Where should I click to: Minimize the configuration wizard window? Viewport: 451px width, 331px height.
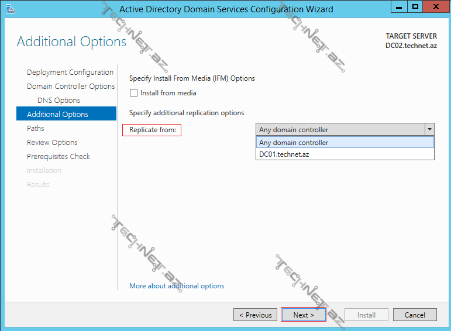pyautogui.click(x=398, y=7)
